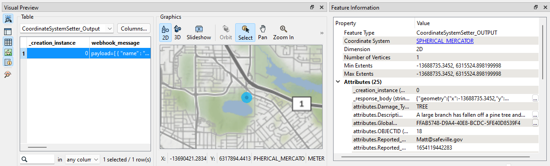Switch graphics to 2D mode
The height and width of the screenshot is (166, 550).
[166, 32]
